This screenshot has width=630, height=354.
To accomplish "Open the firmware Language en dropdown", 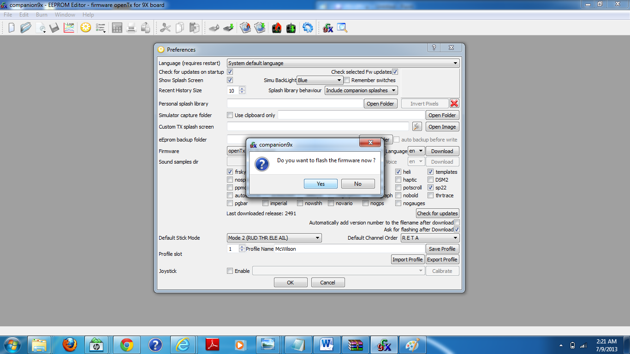I will pyautogui.click(x=416, y=151).
